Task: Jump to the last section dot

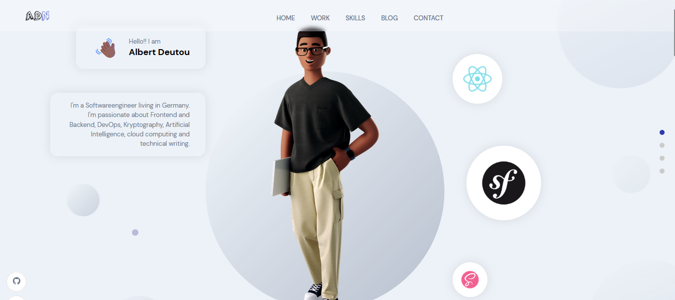Action: 662,171
